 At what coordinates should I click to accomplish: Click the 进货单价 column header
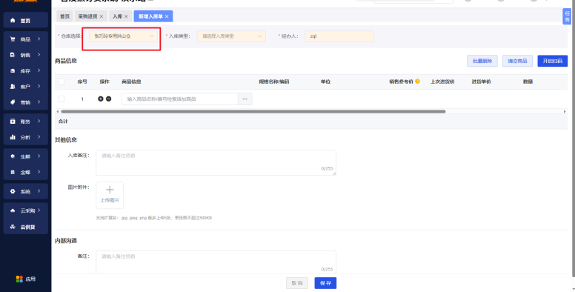(x=481, y=82)
